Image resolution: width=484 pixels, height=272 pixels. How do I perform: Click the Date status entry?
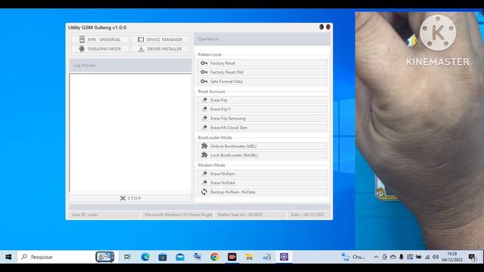(x=309, y=215)
